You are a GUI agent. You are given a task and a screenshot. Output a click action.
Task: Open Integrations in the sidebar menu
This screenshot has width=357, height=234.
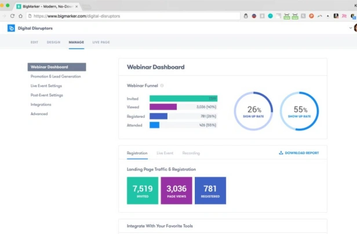point(41,105)
